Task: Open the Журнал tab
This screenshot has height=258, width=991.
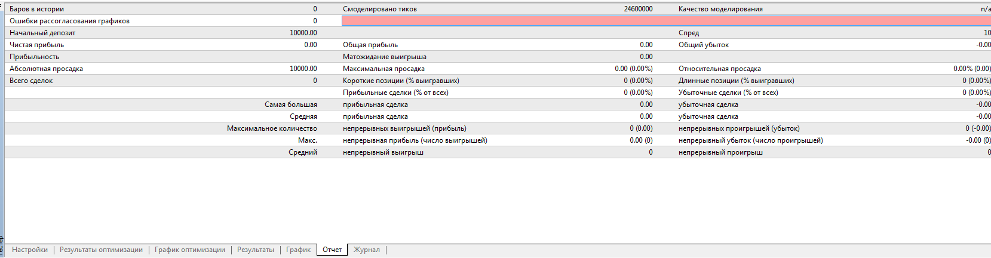Action: (x=367, y=250)
